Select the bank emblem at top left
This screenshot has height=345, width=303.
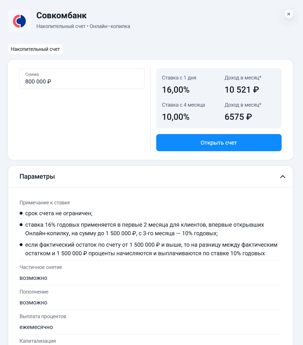pyautogui.click(x=19, y=21)
